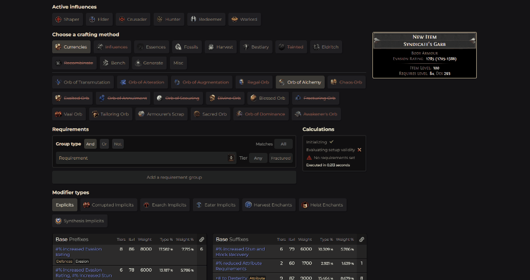This screenshot has height=280, width=530.
Task: Select the Harvest crafting method
Action: click(x=221, y=47)
